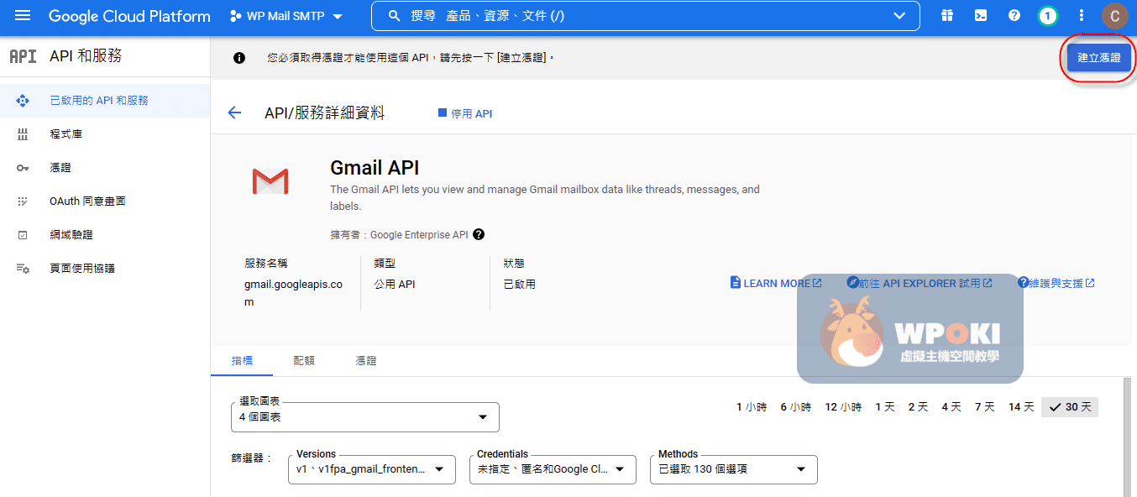
Task: Select the 30 天 time range
Action: tap(1070, 407)
